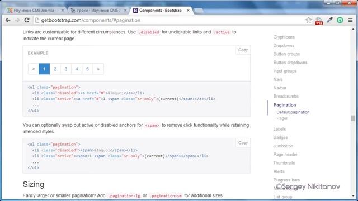Jump to Pager subsection
Viewport: 358px width, 201px height.
click(282, 118)
